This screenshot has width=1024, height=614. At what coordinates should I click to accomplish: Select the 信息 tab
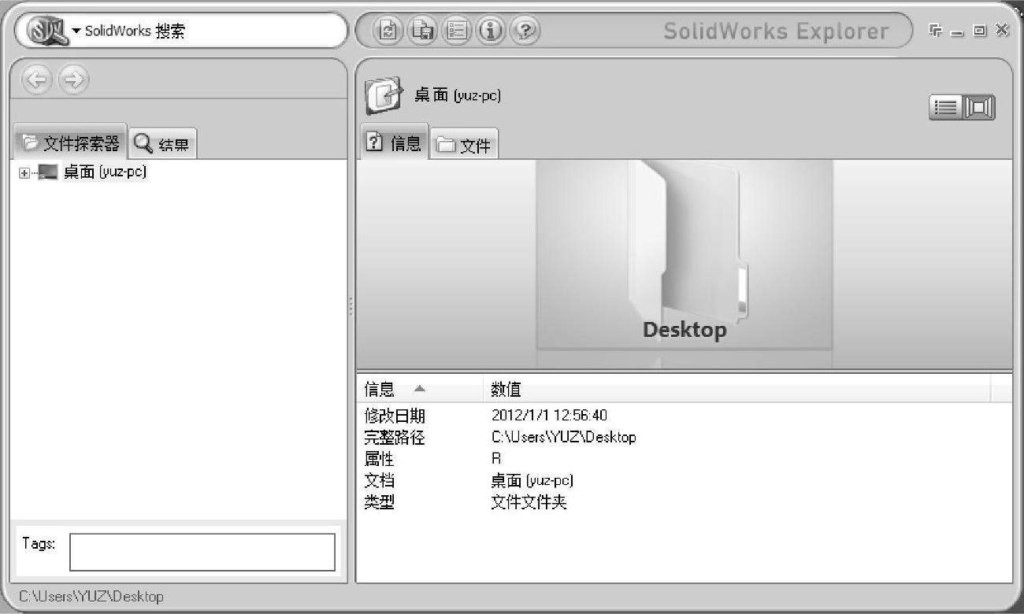point(395,142)
